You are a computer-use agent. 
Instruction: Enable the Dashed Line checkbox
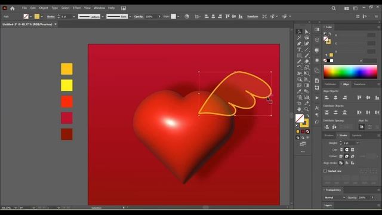[325, 171]
